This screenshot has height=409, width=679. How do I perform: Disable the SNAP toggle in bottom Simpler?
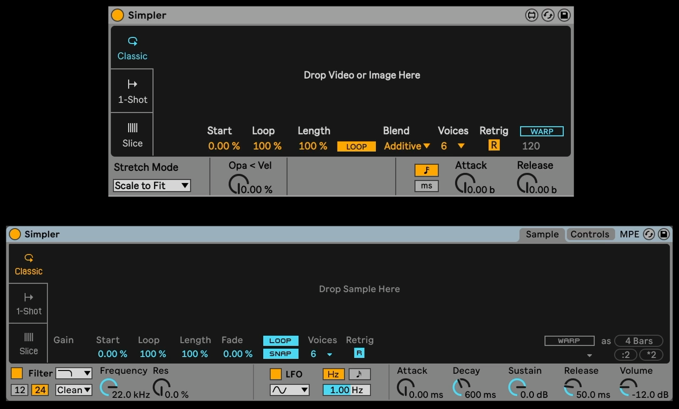coord(280,354)
